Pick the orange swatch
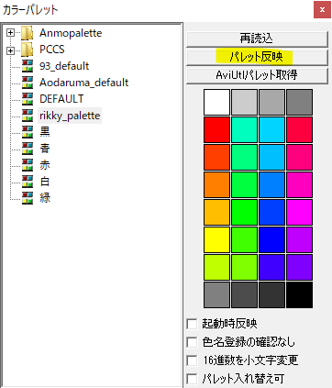The image size is (332, 388). point(216,184)
